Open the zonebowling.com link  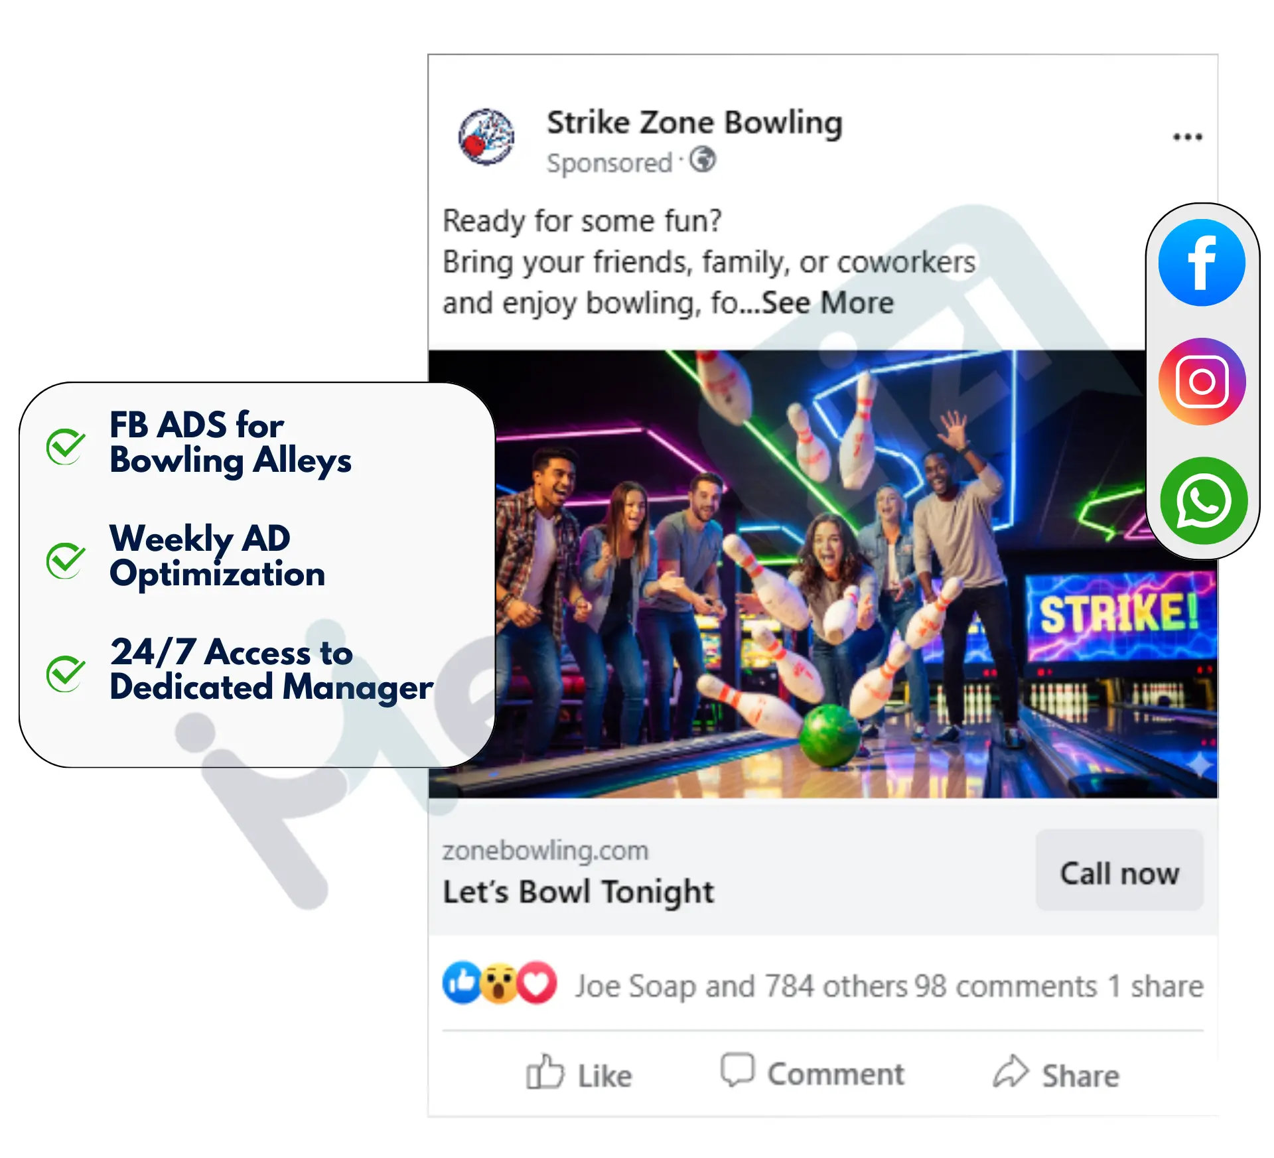pos(545,851)
